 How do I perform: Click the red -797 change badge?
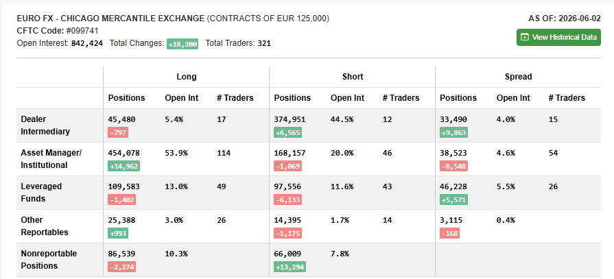tap(118, 133)
